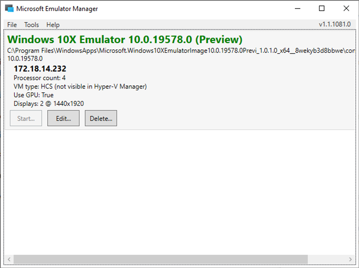Image resolution: width=359 pixels, height=268 pixels.
Task: Maximize the Emulator Manager window
Action: [322, 9]
